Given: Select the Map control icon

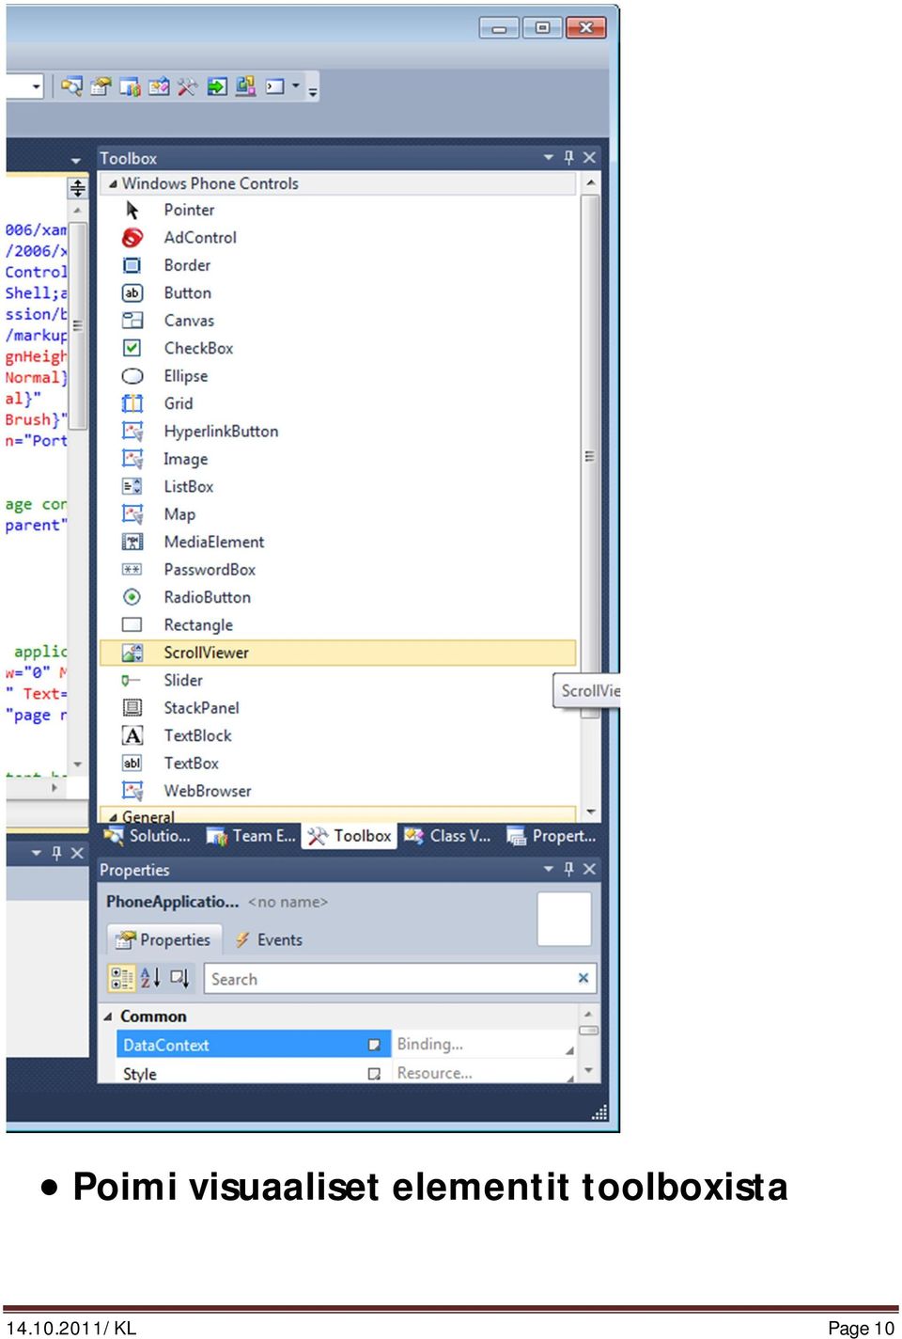Looking at the screenshot, I should coord(132,514).
